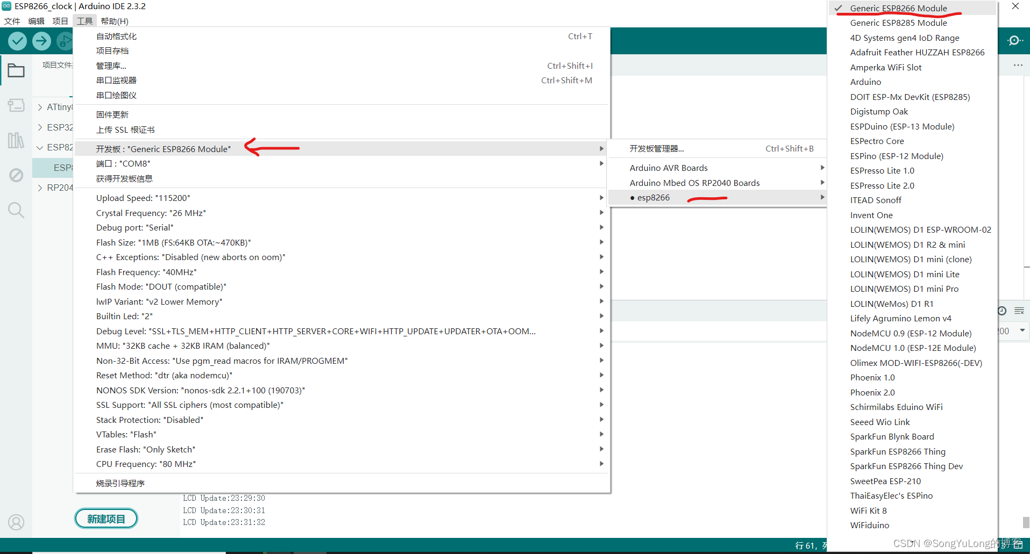Collapse the ESP82 tree folder
The image size is (1030, 554).
[x=40, y=147]
